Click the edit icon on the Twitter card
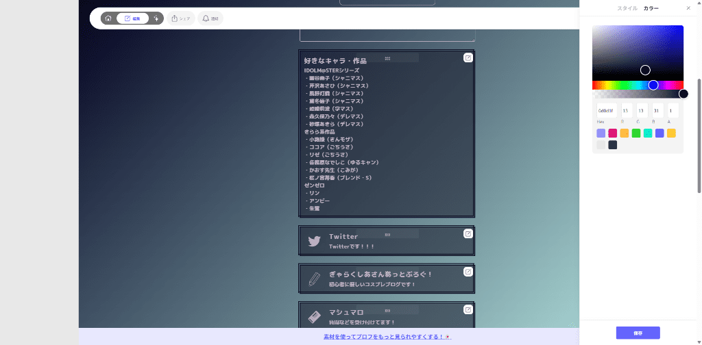 (x=468, y=233)
